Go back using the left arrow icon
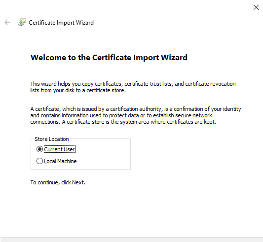Screen dimensions: 263x242 click(7, 22)
